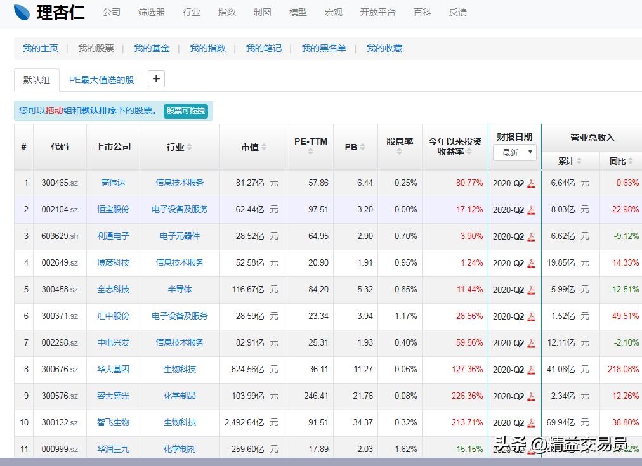Viewport: 642px width, 466px height.
Task: Open 化学制剂 industry link
Action: [x=180, y=449]
